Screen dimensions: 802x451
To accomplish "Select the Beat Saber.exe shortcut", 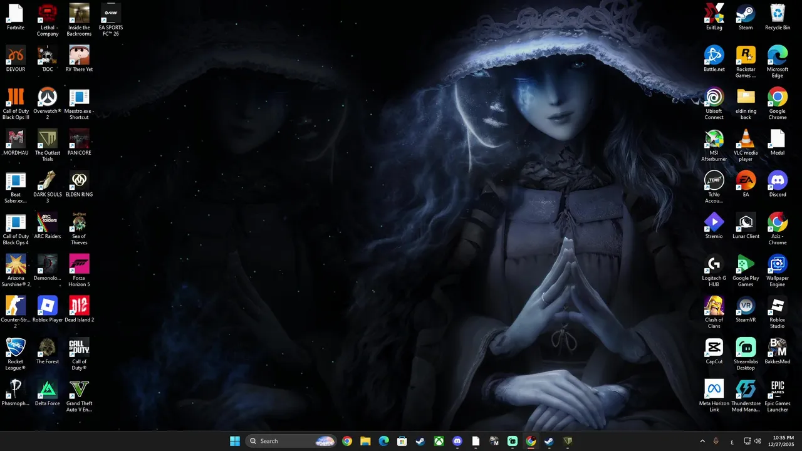I will (16, 187).
